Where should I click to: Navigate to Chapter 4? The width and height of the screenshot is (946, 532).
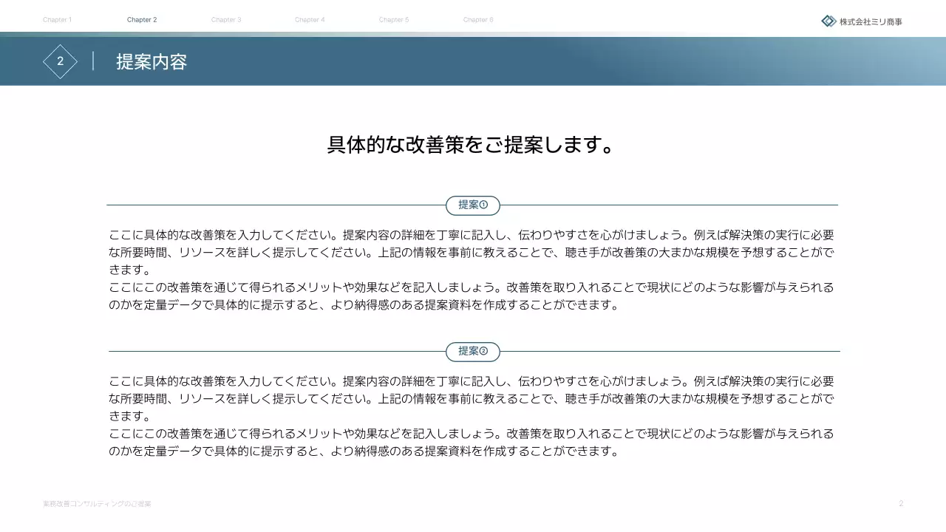tap(310, 20)
